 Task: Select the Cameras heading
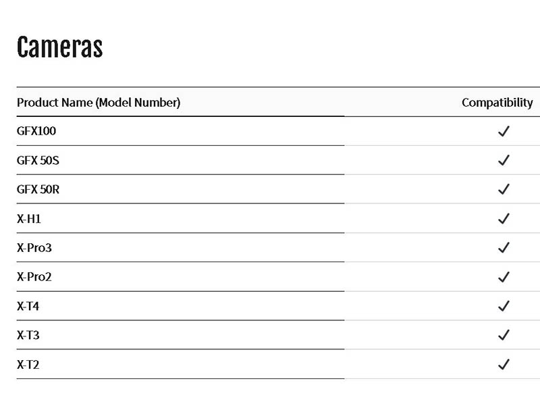59,47
